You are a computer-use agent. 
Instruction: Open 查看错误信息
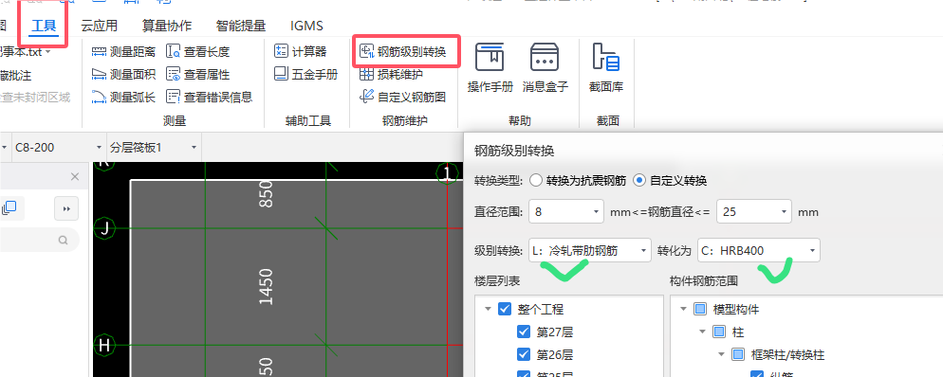click(209, 97)
